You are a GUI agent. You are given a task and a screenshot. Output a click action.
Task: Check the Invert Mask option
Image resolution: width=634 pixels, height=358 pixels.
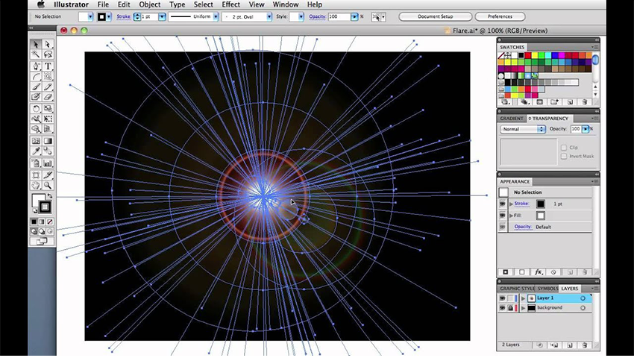(564, 156)
